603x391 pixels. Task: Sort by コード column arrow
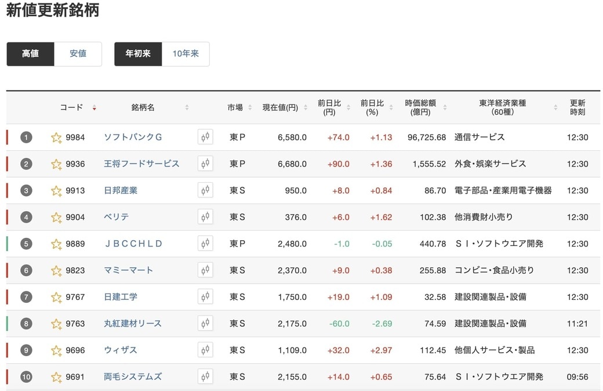(94, 108)
